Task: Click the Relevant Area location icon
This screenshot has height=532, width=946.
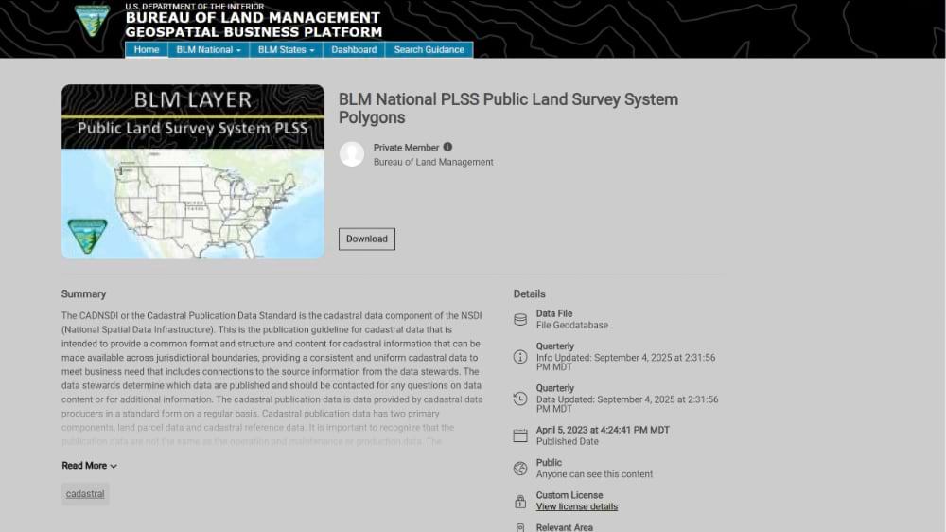Action: (520, 528)
